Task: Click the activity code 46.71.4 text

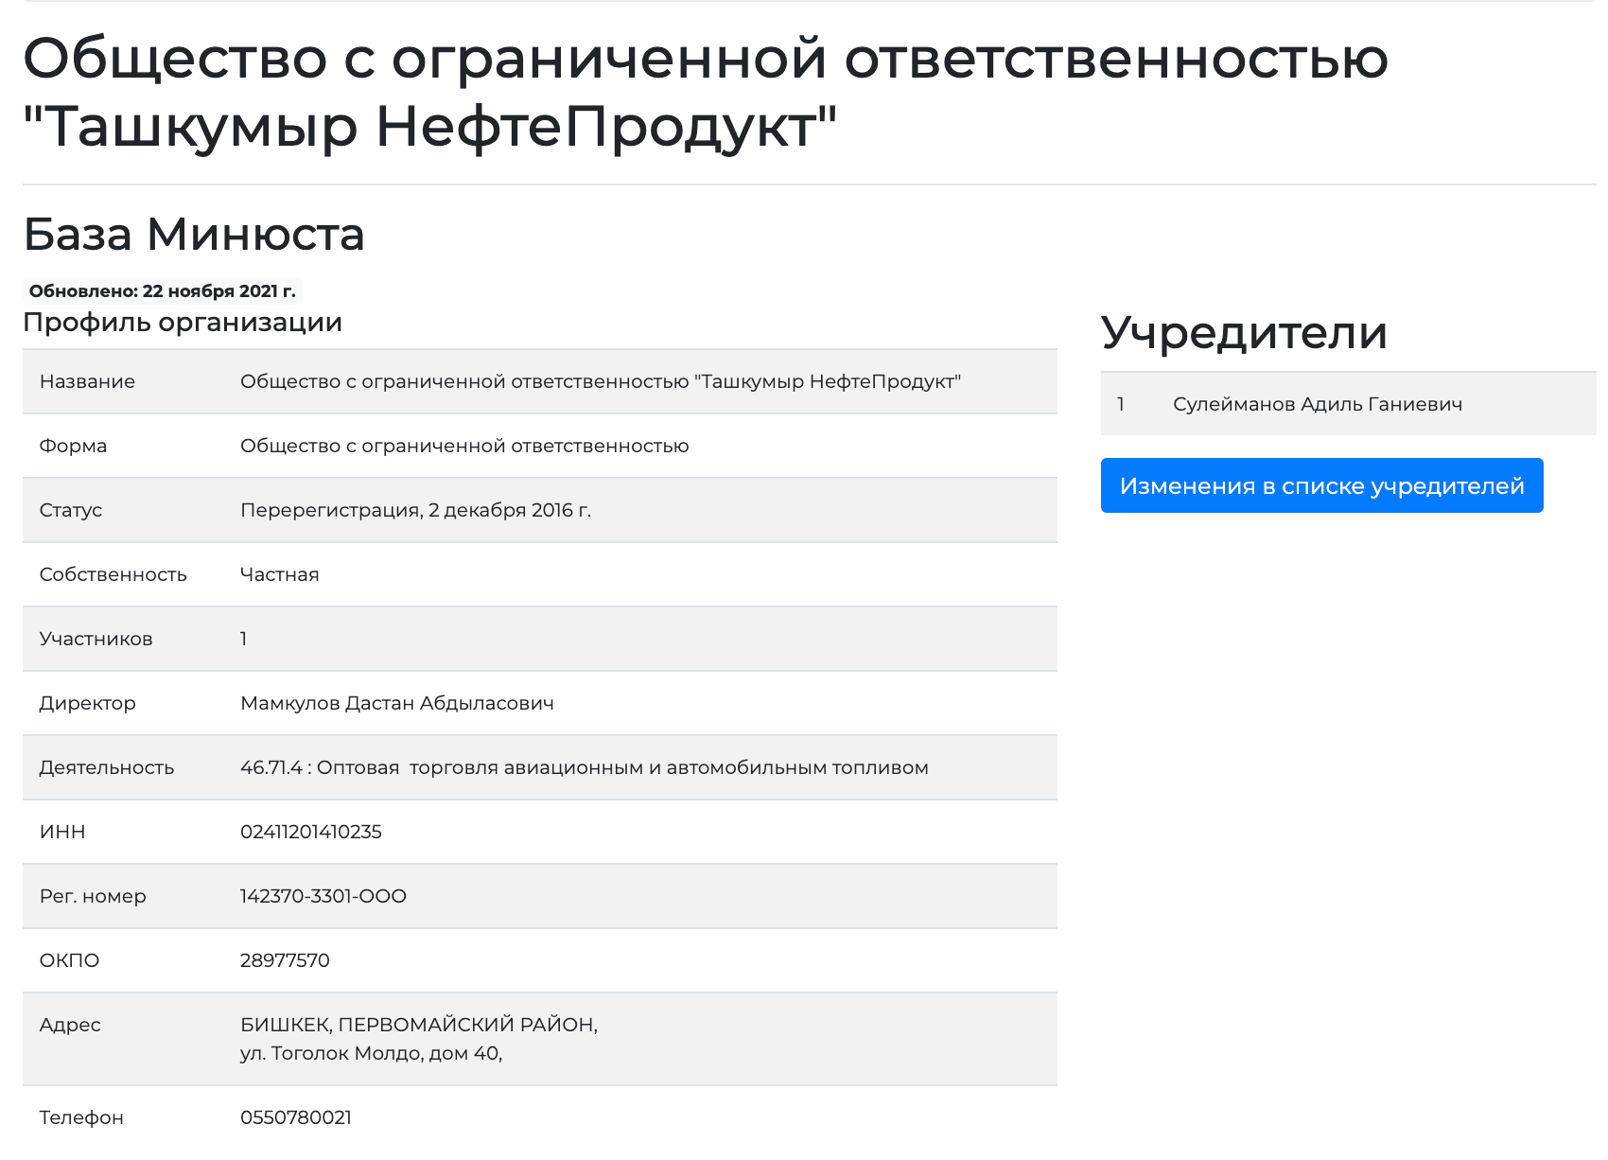Action: [271, 767]
